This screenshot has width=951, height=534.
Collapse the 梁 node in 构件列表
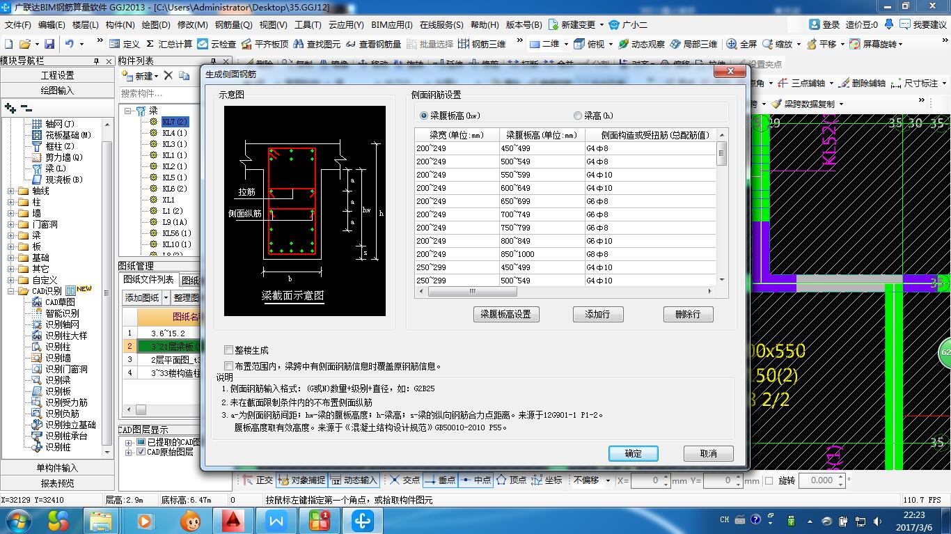(128, 111)
